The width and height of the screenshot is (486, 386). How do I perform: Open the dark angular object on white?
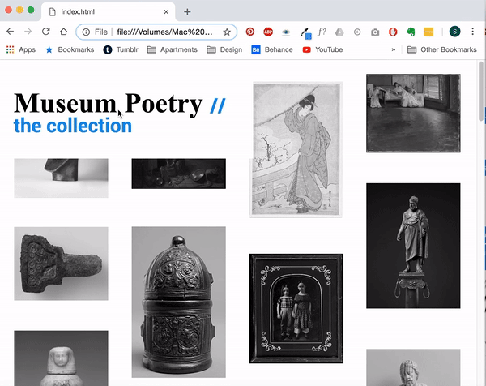[61, 178]
